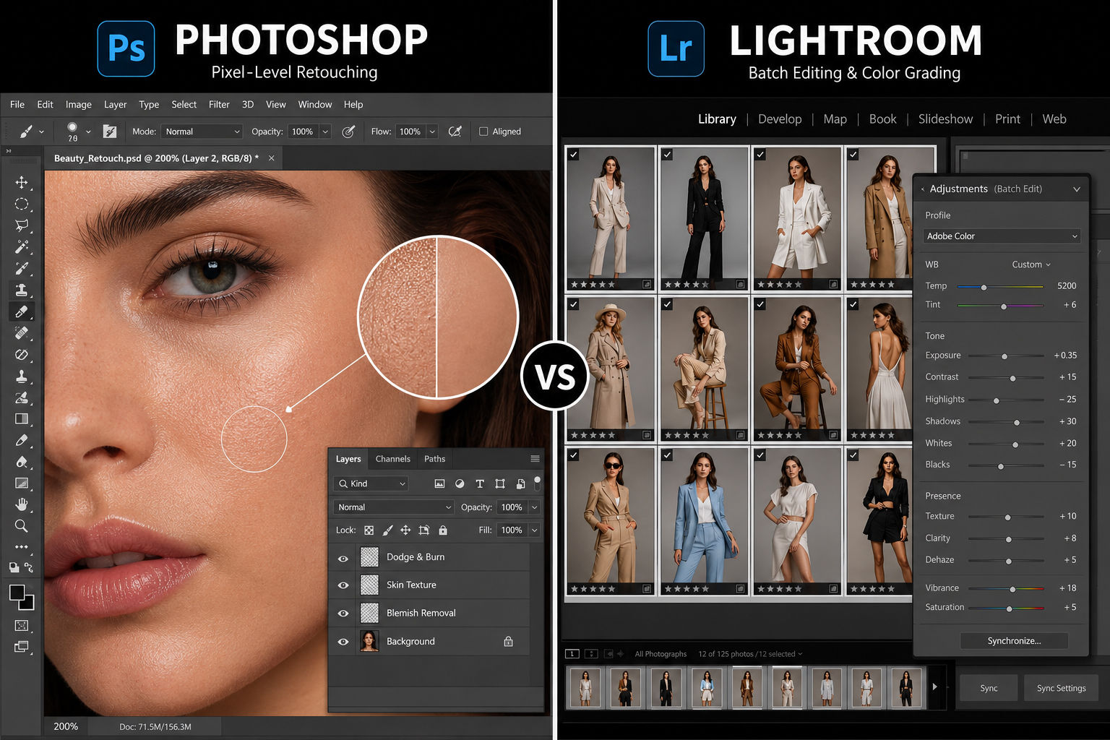Image resolution: width=1110 pixels, height=740 pixels.
Task: Collapse the Adjustments panel chevron
Action: tap(1077, 189)
